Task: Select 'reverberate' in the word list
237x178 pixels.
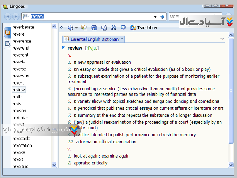Action: [23, 27]
